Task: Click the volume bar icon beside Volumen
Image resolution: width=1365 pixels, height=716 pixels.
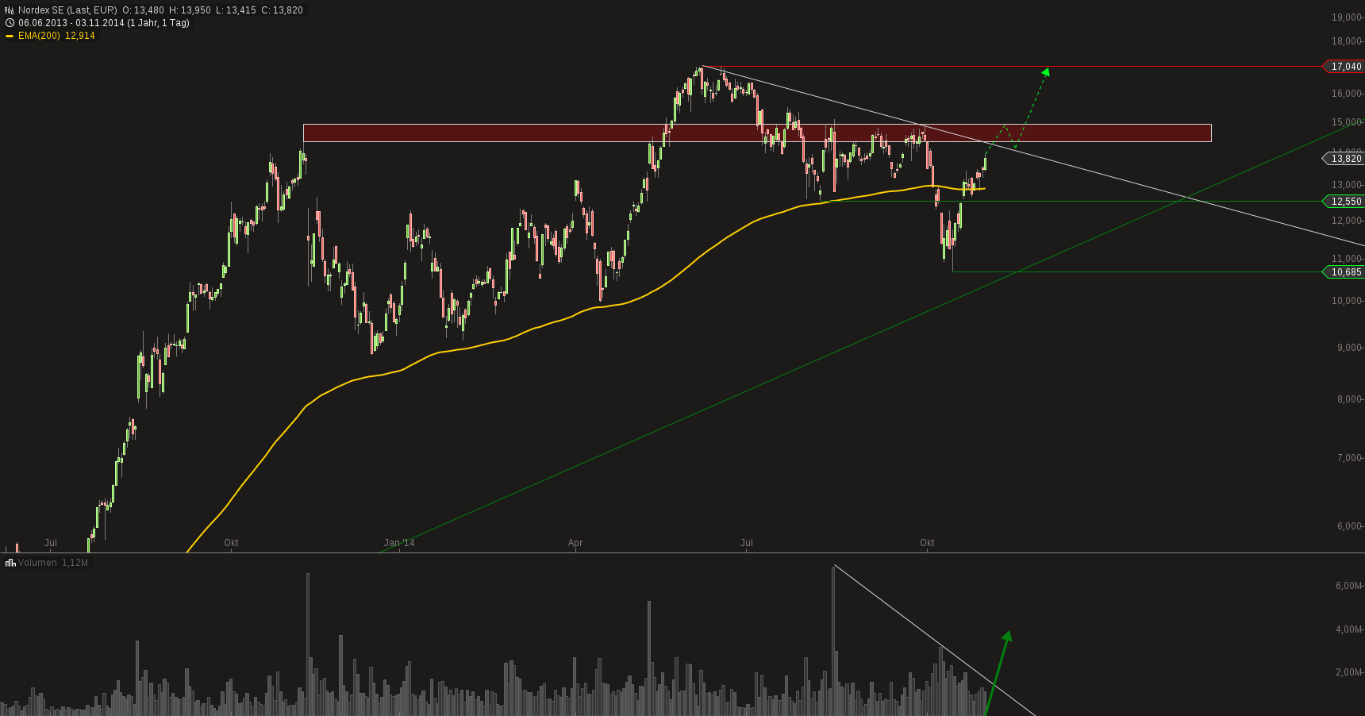Action: click(10, 563)
